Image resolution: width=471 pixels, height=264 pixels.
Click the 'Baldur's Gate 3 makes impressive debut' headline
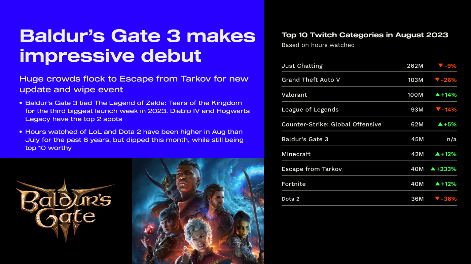137,46
